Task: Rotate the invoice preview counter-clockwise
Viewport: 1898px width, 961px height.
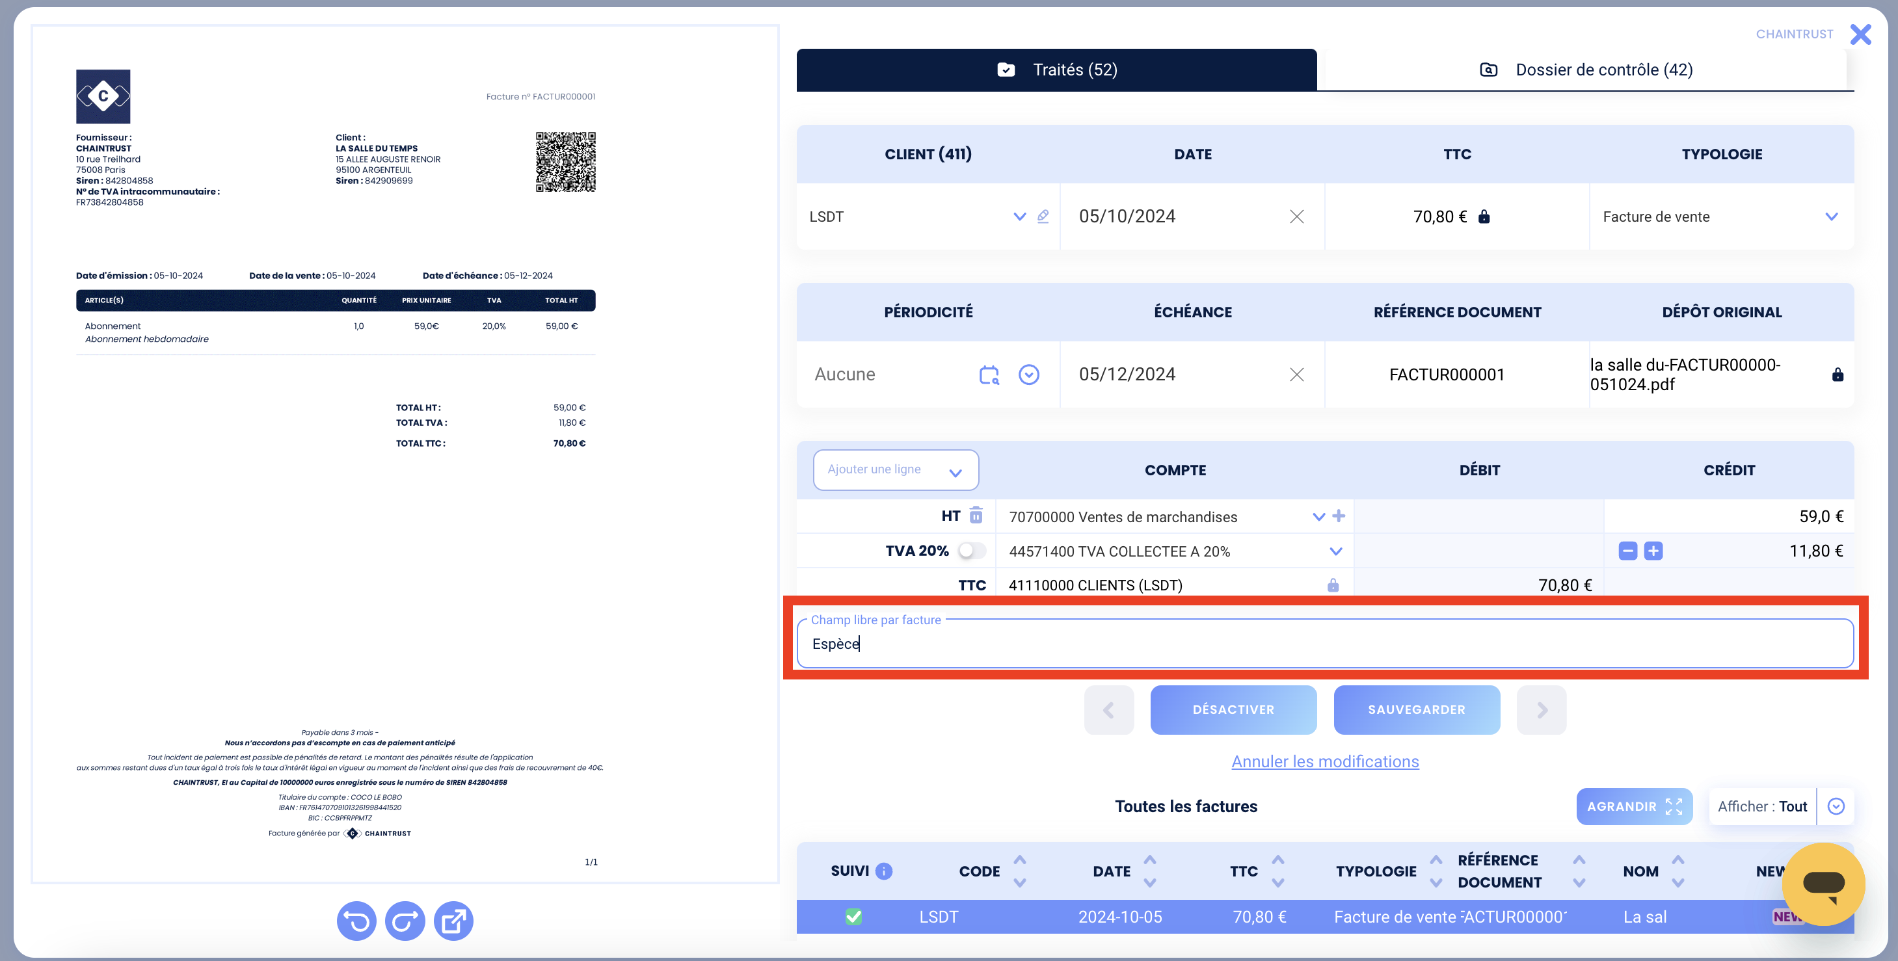Action: (356, 921)
